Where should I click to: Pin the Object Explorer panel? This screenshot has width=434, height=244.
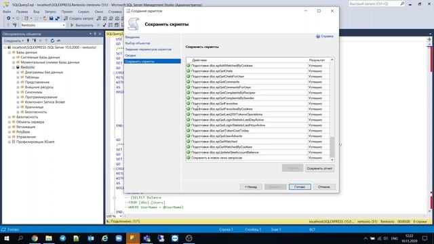coord(95,34)
